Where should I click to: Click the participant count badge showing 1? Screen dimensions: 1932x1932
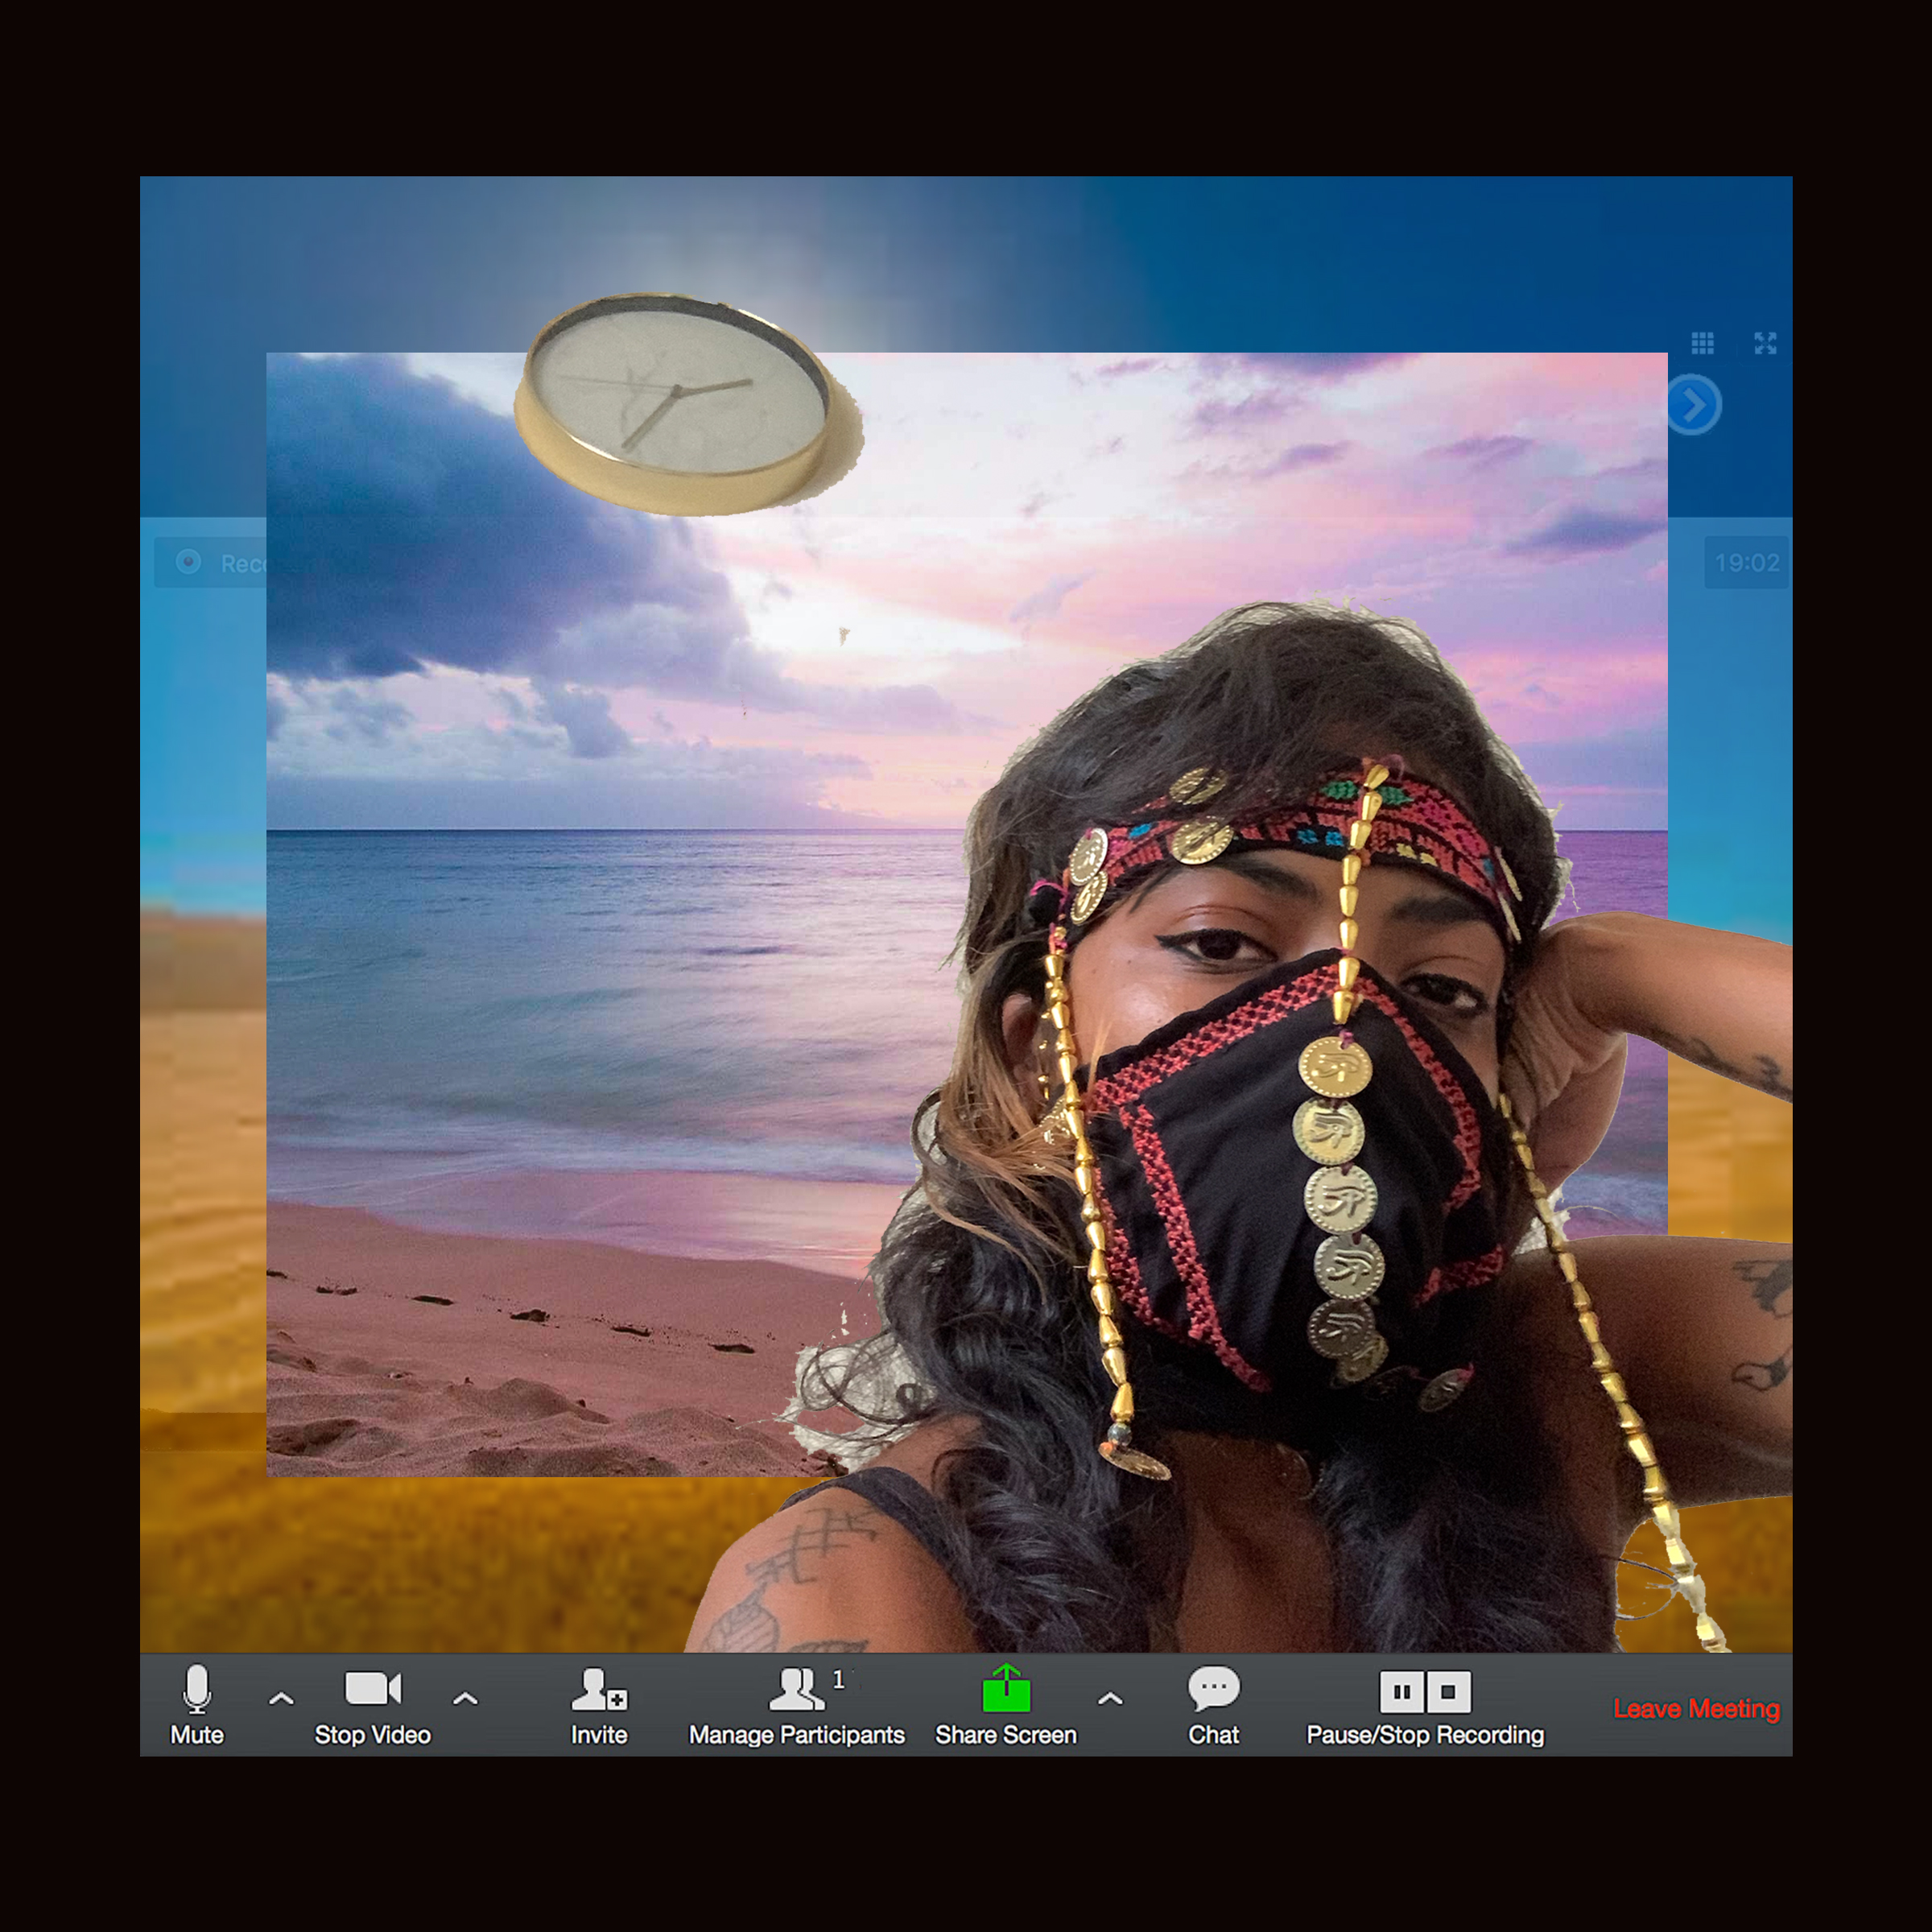(x=838, y=1680)
